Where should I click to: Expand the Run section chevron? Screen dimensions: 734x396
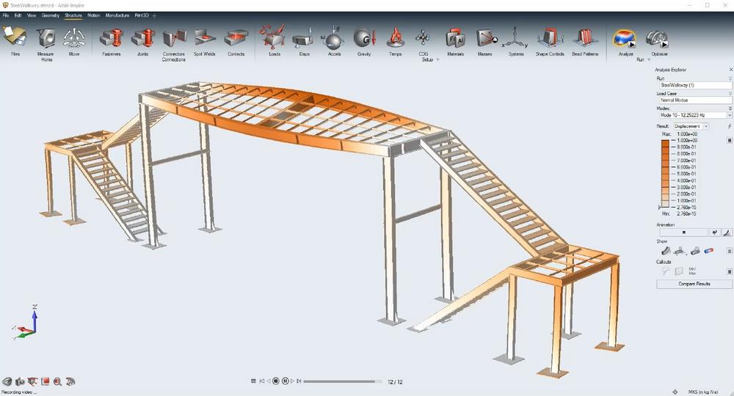pos(730,78)
